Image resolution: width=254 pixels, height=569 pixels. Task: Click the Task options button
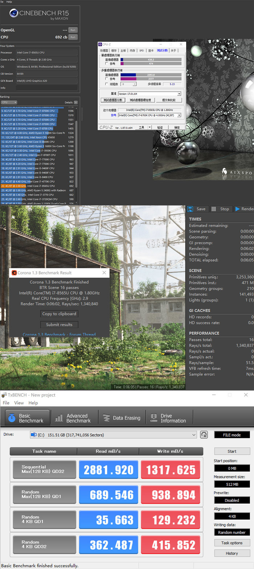click(232, 543)
